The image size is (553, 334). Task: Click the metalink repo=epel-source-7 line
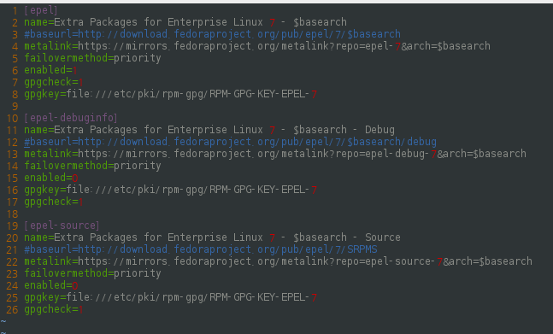(x=279, y=261)
